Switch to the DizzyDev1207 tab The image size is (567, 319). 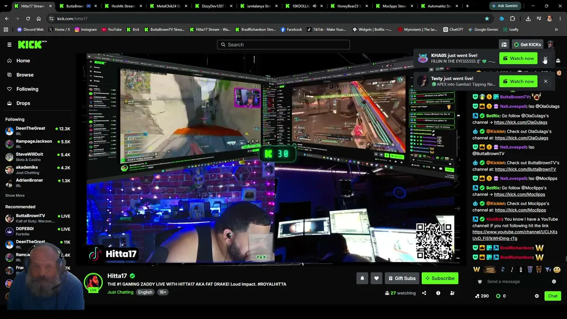click(214, 6)
